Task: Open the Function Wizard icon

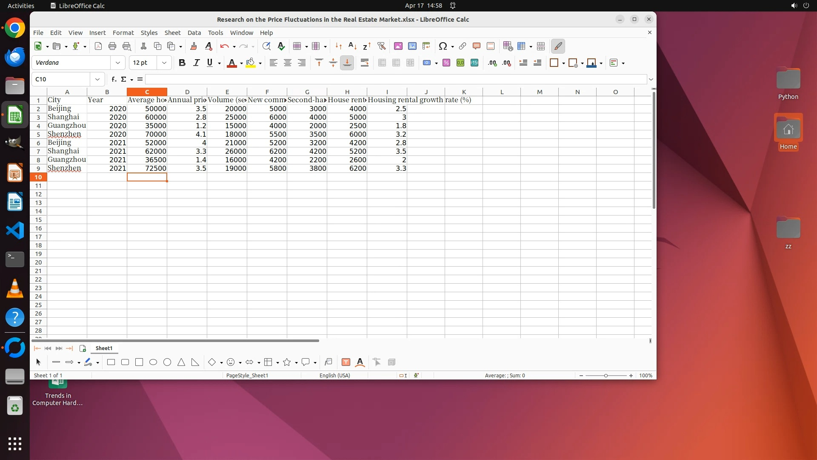Action: click(114, 79)
